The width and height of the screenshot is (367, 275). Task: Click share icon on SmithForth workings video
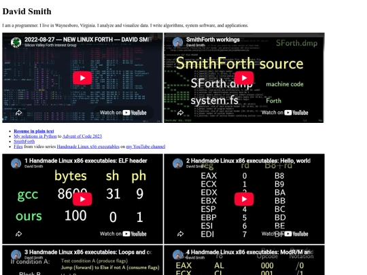pyautogui.click(x=181, y=113)
